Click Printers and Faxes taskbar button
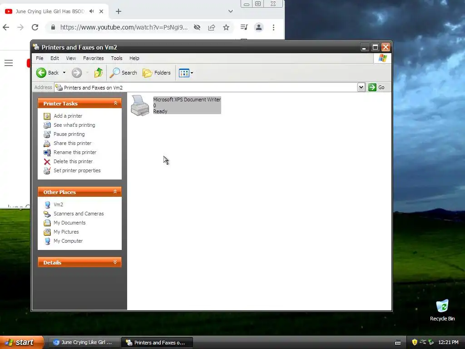 [158, 343]
